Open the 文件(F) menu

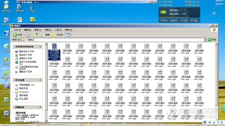(x=17, y=30)
